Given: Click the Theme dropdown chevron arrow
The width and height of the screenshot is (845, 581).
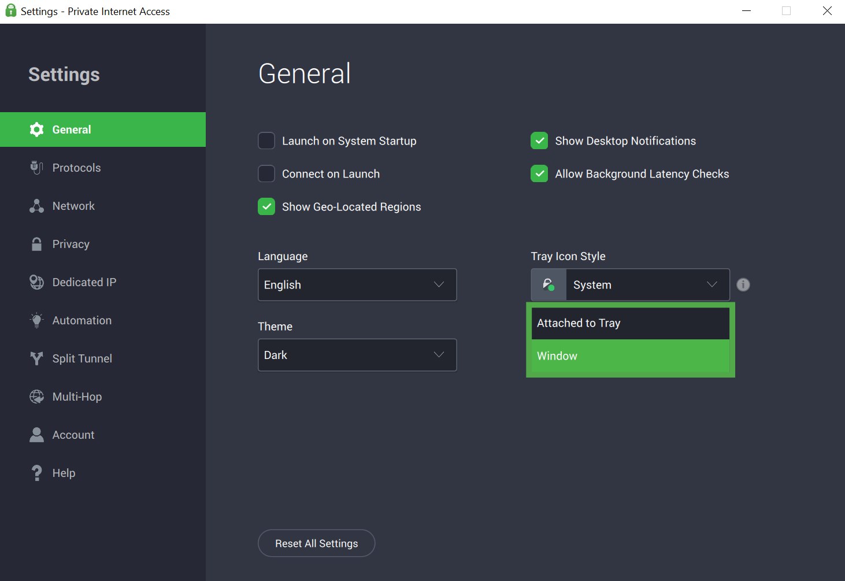Looking at the screenshot, I should tap(439, 355).
